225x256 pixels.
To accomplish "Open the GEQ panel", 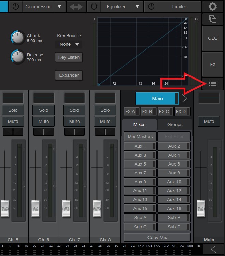I will point(213,38).
